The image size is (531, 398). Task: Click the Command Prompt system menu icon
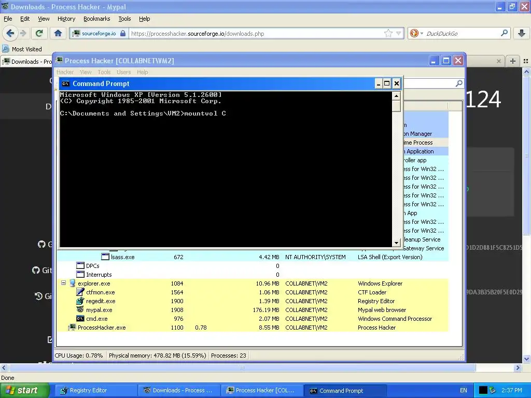click(x=66, y=83)
